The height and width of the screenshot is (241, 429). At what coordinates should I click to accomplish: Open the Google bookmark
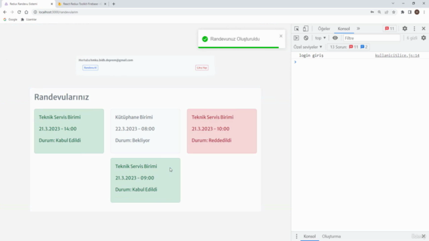click(x=10, y=19)
